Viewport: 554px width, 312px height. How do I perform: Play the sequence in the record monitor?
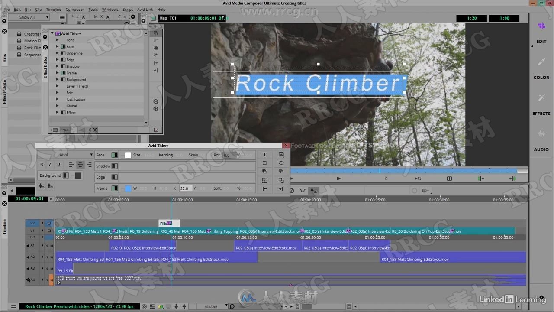338,179
